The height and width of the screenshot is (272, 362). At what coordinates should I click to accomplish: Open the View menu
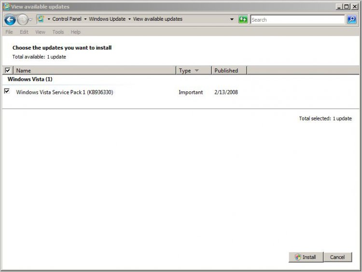tap(41, 32)
